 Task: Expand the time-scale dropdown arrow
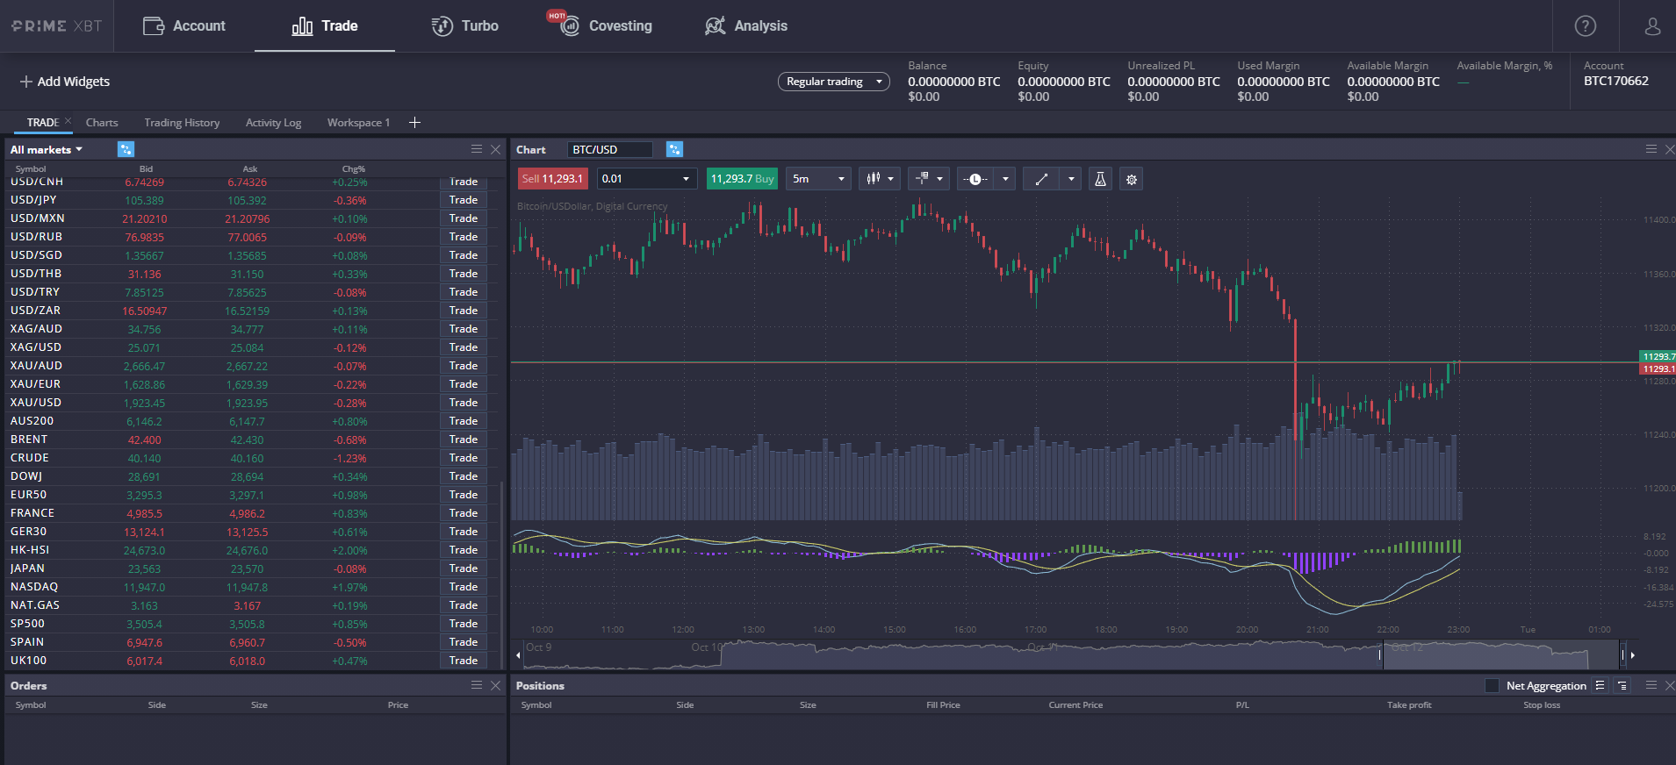point(1005,179)
